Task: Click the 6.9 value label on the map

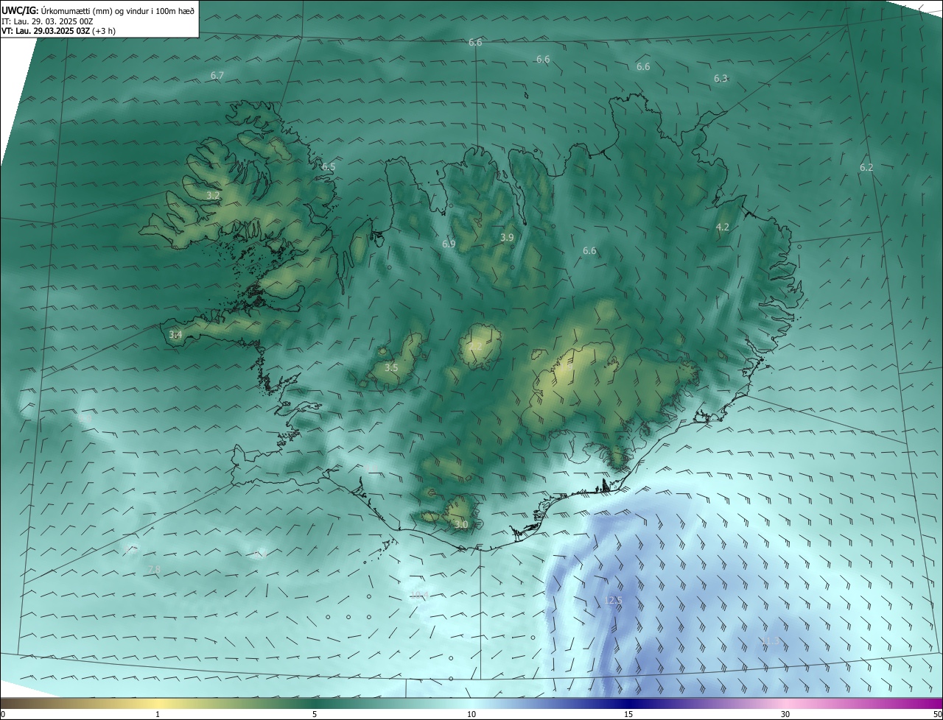Action: (x=449, y=244)
